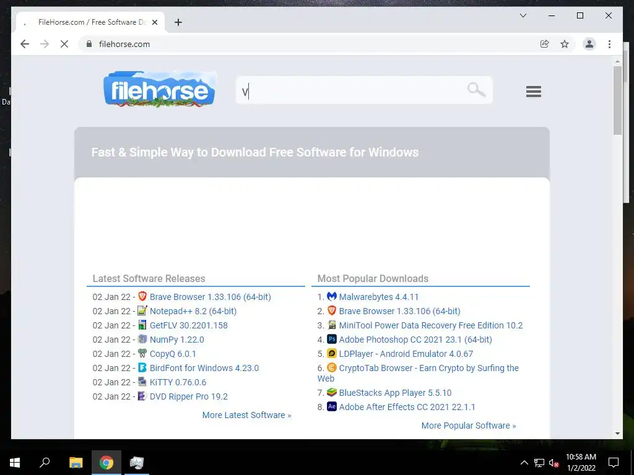Open MiniTool Power Data Recovery Free Edition link
This screenshot has width=634, height=475.
coord(431,325)
